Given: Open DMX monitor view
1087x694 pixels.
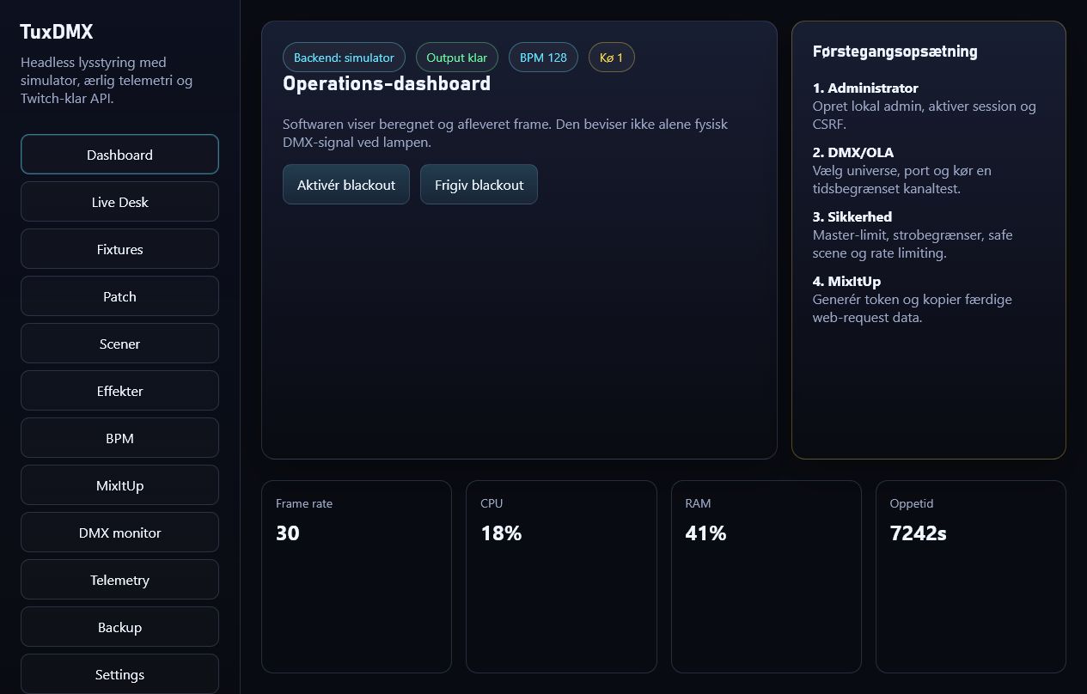Looking at the screenshot, I should (119, 533).
